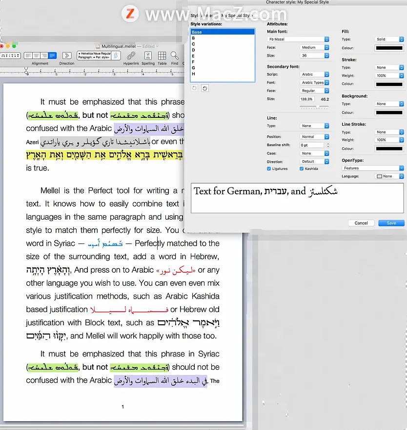Click the Baseline shift stepper arrows

(x=328, y=145)
